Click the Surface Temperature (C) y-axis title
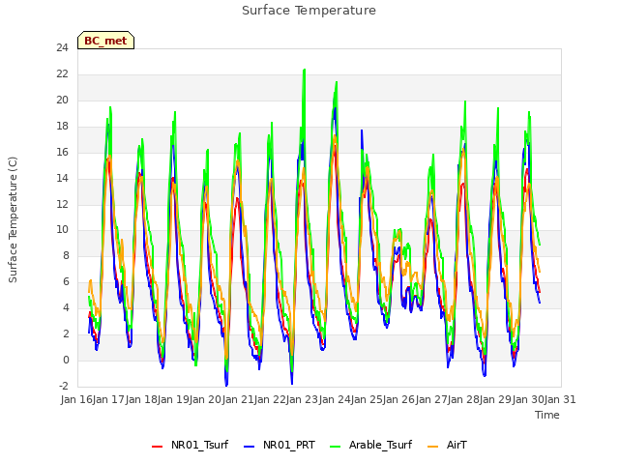The width and height of the screenshot is (619, 464). (x=13, y=219)
